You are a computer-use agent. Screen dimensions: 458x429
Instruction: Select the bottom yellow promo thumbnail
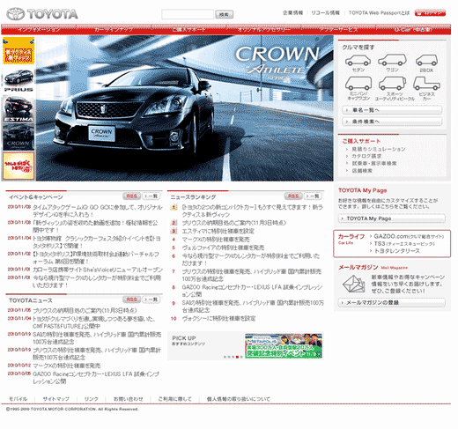[18, 166]
